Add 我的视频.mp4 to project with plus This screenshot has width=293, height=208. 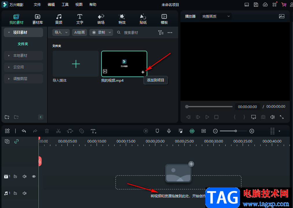click(x=143, y=72)
